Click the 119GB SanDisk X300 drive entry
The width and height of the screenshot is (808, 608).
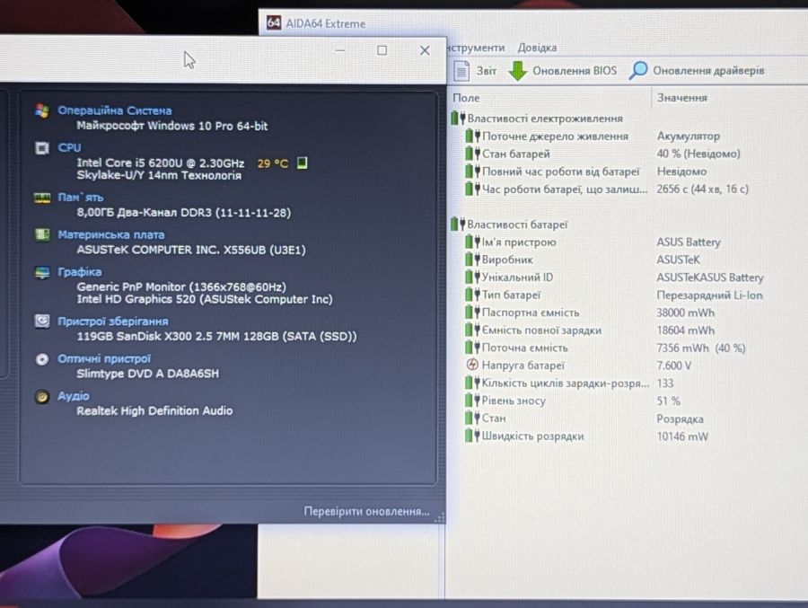coord(216,336)
